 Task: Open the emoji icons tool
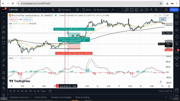pos(4,53)
